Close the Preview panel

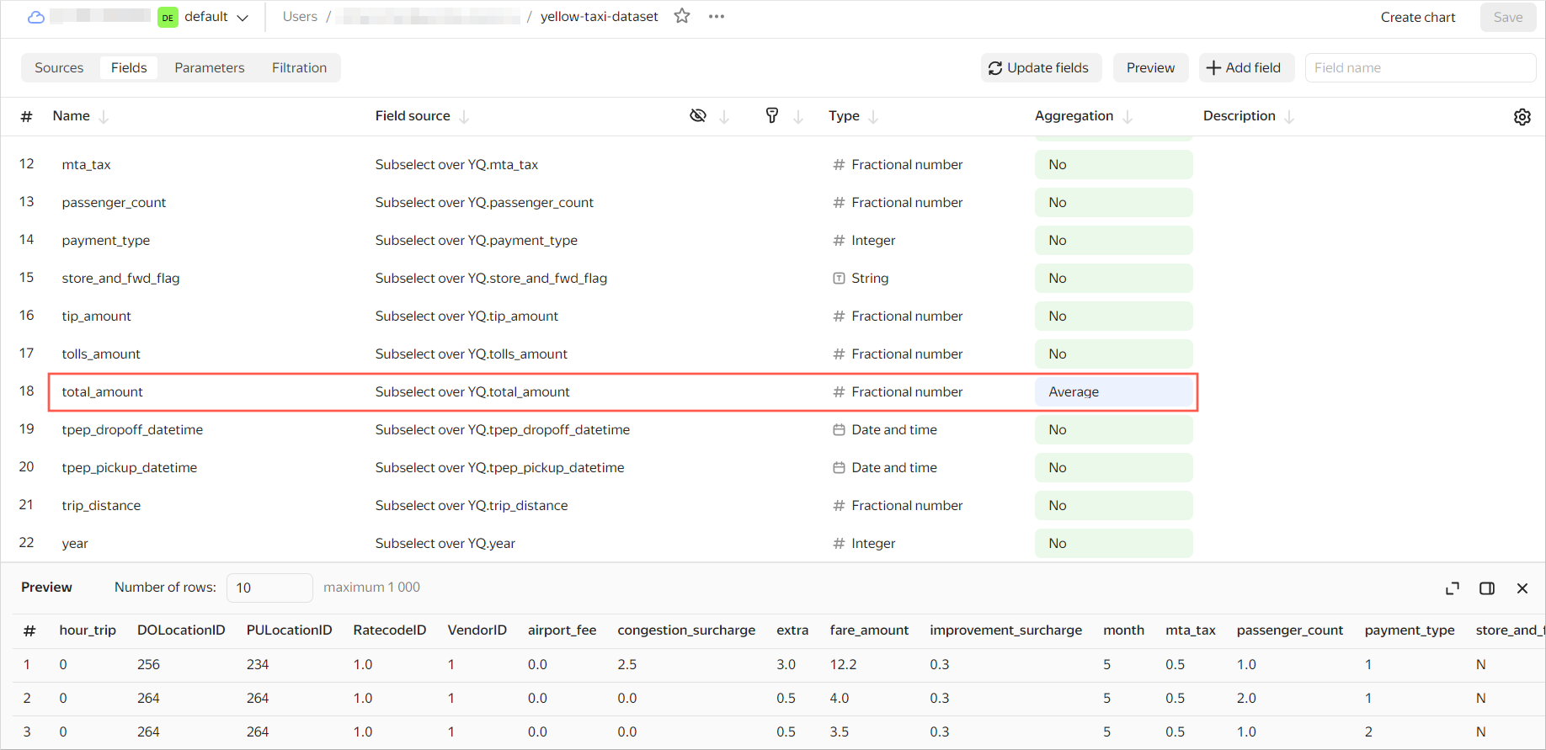click(1522, 588)
